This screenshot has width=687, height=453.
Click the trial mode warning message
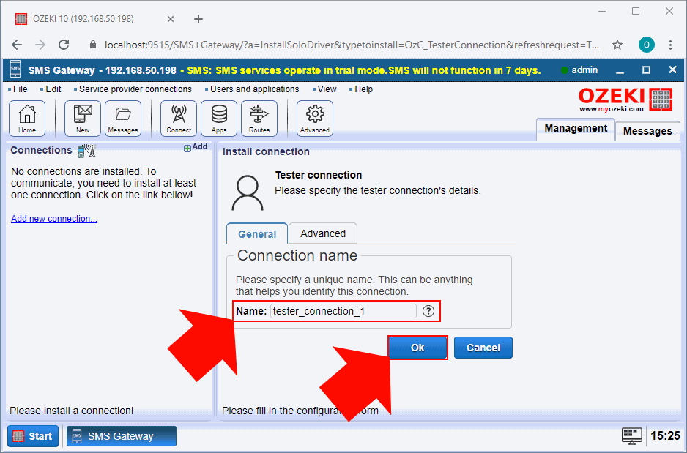[x=364, y=70]
